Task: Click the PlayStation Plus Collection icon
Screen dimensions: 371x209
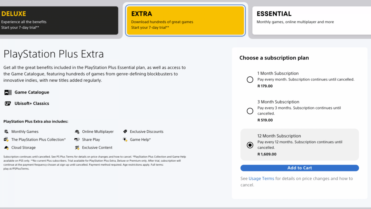Action: click(x=6, y=139)
